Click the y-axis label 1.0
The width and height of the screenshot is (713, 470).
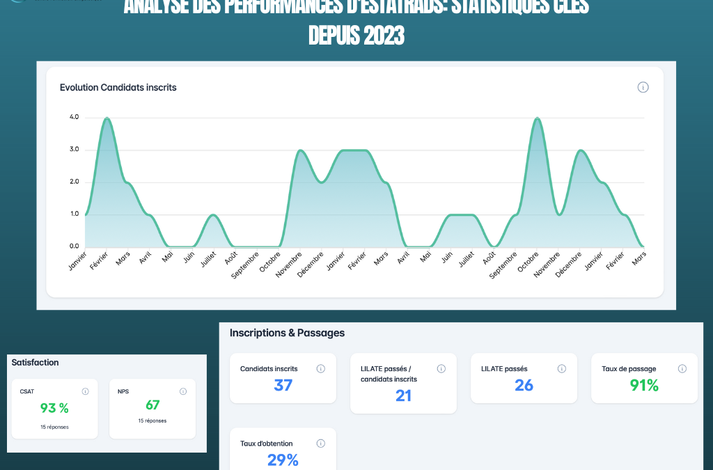74,214
